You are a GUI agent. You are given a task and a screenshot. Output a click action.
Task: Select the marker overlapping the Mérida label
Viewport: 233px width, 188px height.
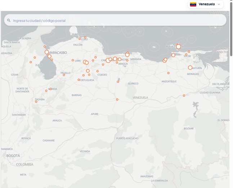click(50, 89)
